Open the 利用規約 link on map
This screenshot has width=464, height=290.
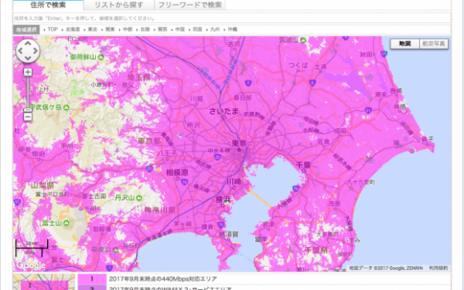(x=438, y=268)
